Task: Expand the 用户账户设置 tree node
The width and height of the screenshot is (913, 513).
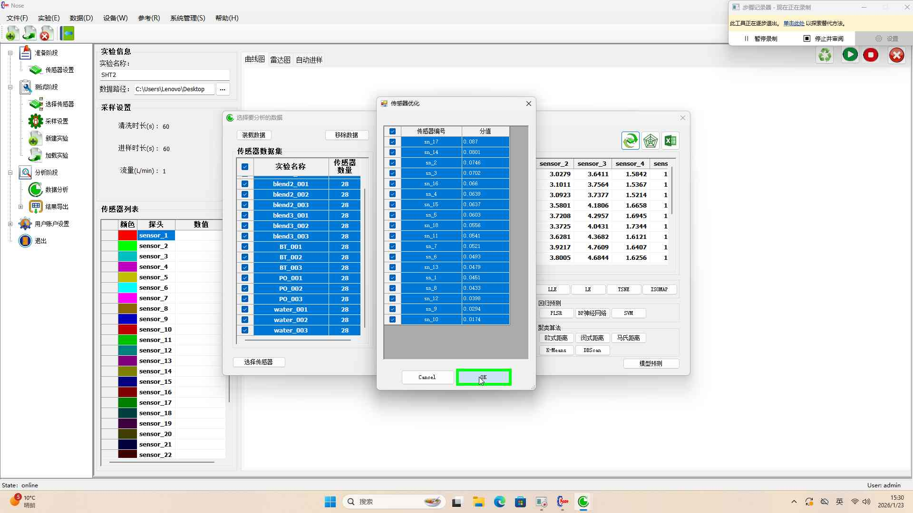Action: pos(10,224)
